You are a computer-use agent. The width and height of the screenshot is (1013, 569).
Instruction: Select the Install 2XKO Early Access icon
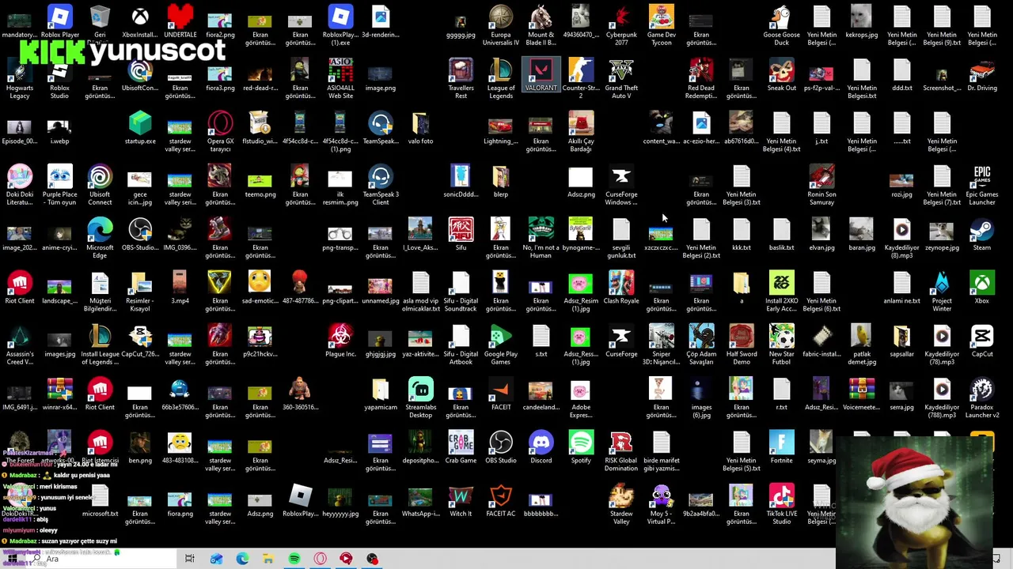[x=781, y=292]
